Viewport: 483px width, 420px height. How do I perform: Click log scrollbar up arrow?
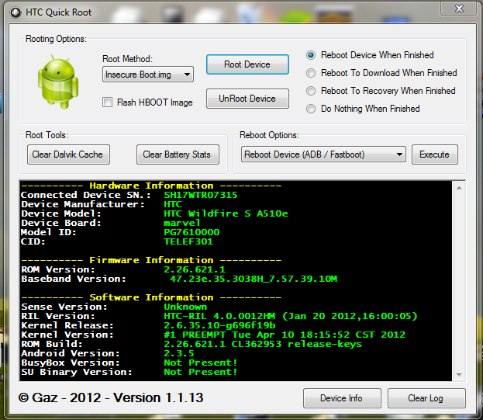pos(459,188)
